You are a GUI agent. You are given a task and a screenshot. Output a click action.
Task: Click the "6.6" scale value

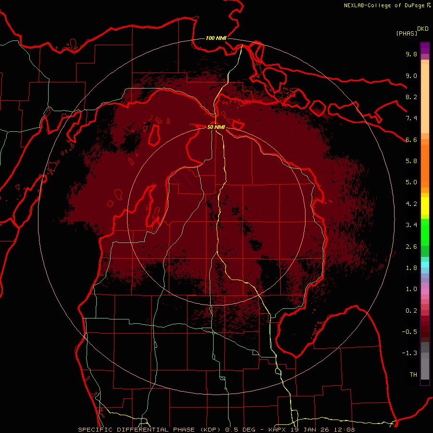(411, 140)
